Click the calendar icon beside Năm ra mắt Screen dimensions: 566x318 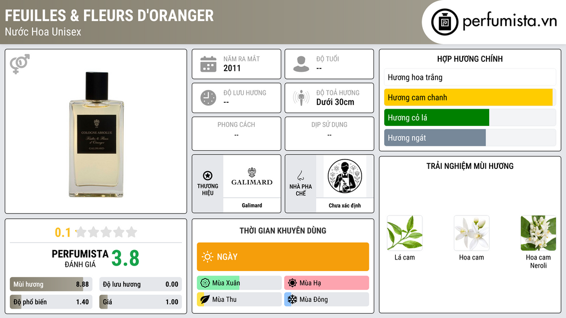click(208, 64)
